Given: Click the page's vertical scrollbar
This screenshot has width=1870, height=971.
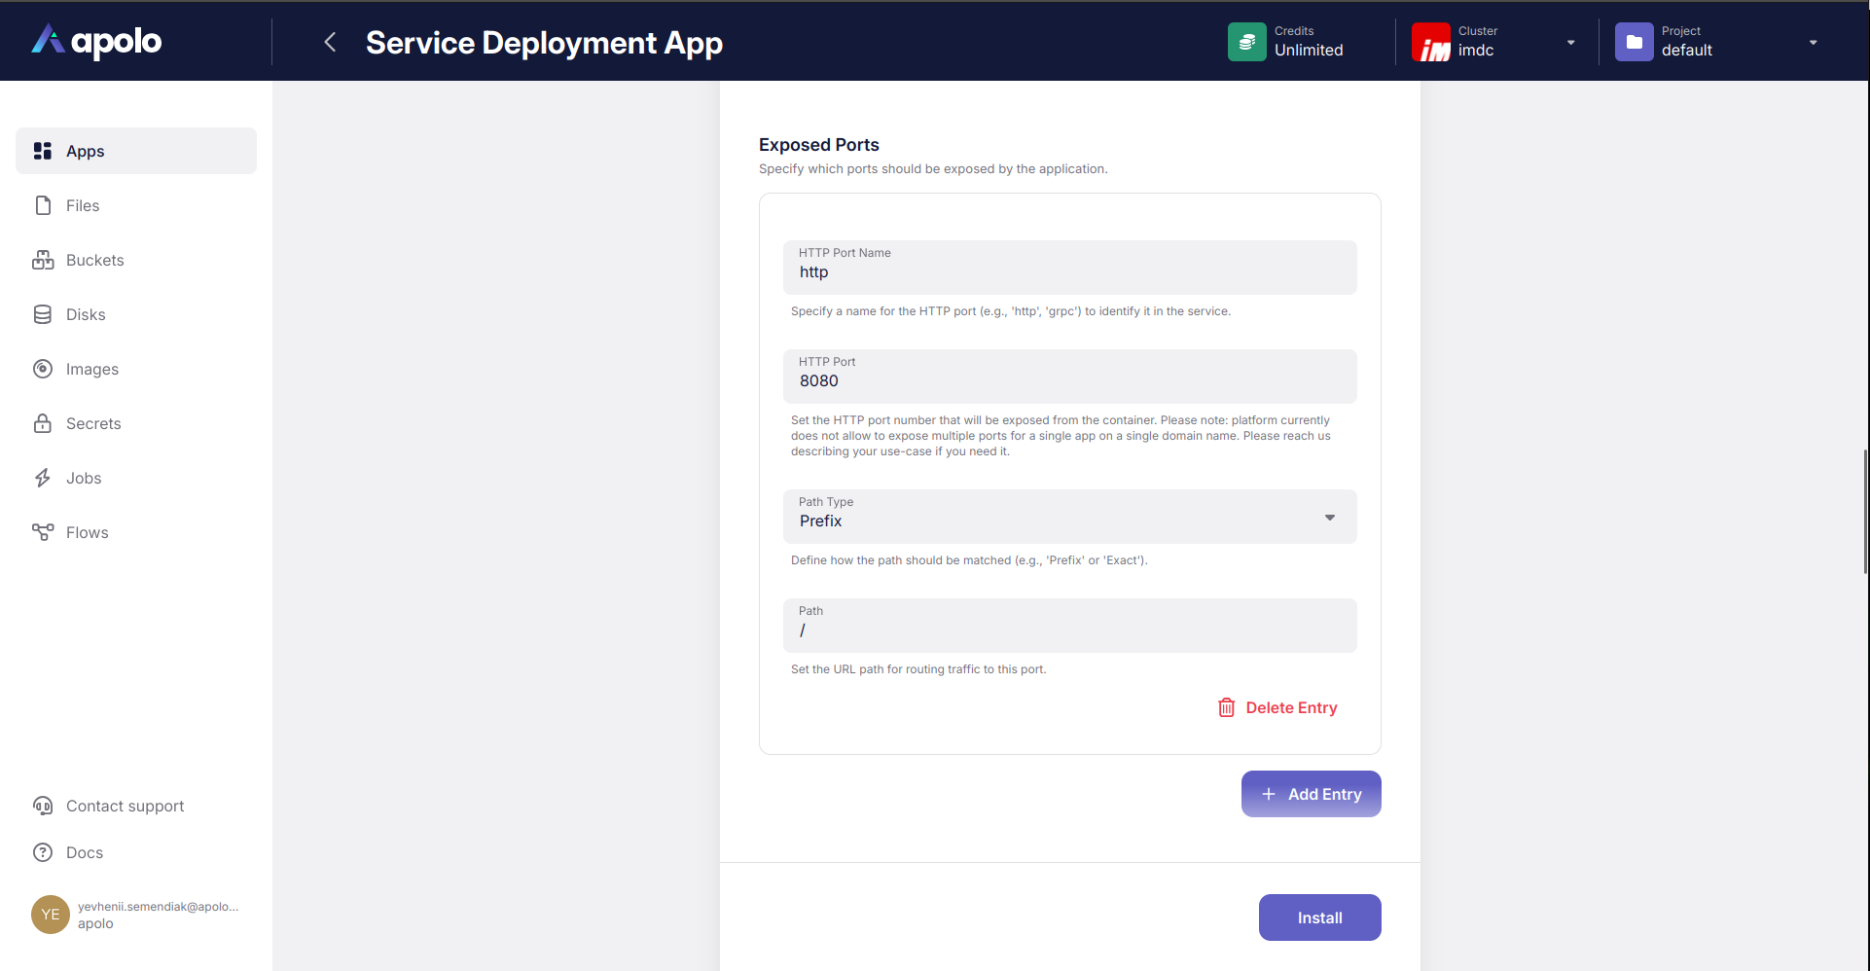Looking at the screenshot, I should click(x=1864, y=512).
